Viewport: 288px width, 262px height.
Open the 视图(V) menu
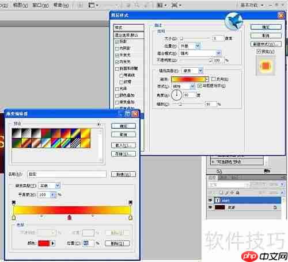click(20, 5)
